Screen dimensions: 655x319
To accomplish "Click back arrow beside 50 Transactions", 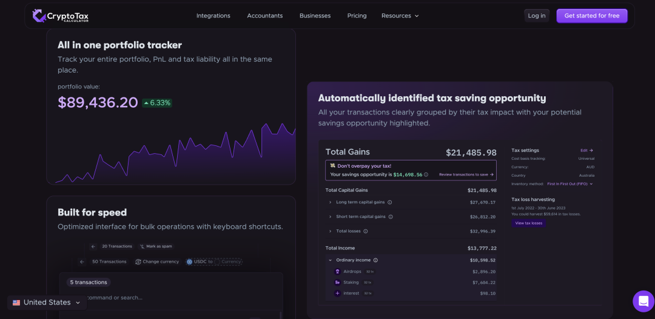I will (82, 262).
